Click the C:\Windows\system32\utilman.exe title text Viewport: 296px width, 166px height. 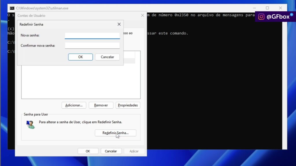[x=42, y=8]
